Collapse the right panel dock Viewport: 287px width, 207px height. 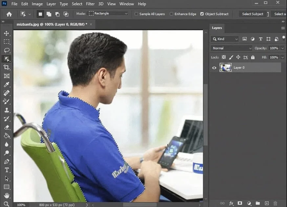coord(283,21)
